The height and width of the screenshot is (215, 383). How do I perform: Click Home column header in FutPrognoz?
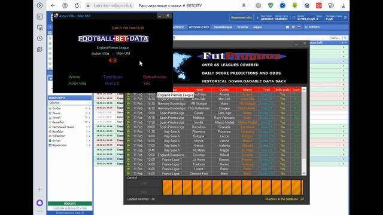coord(199,90)
